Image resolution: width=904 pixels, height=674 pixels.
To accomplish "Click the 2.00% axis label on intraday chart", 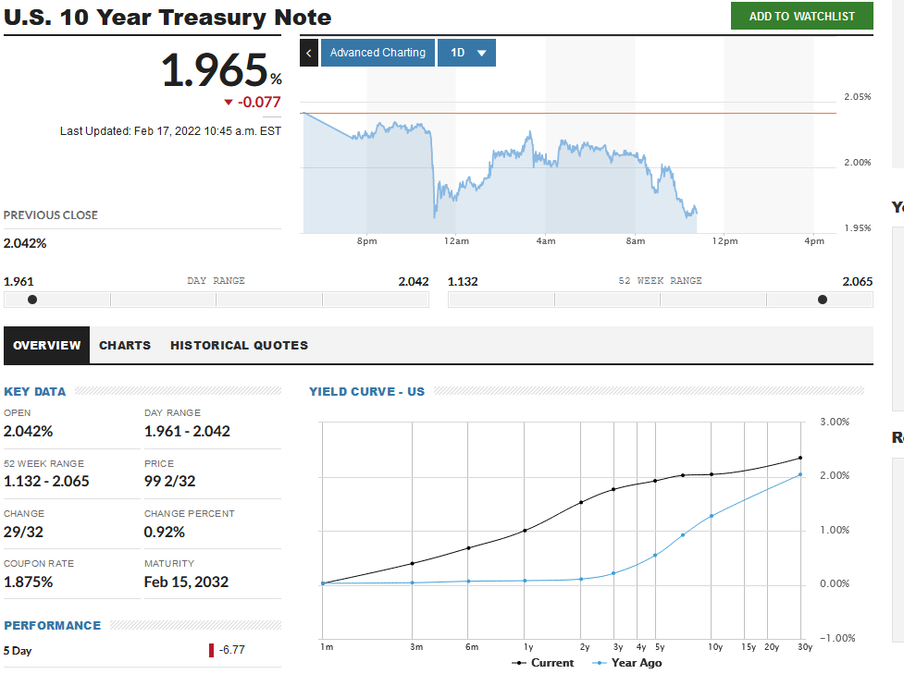I will pos(858,163).
